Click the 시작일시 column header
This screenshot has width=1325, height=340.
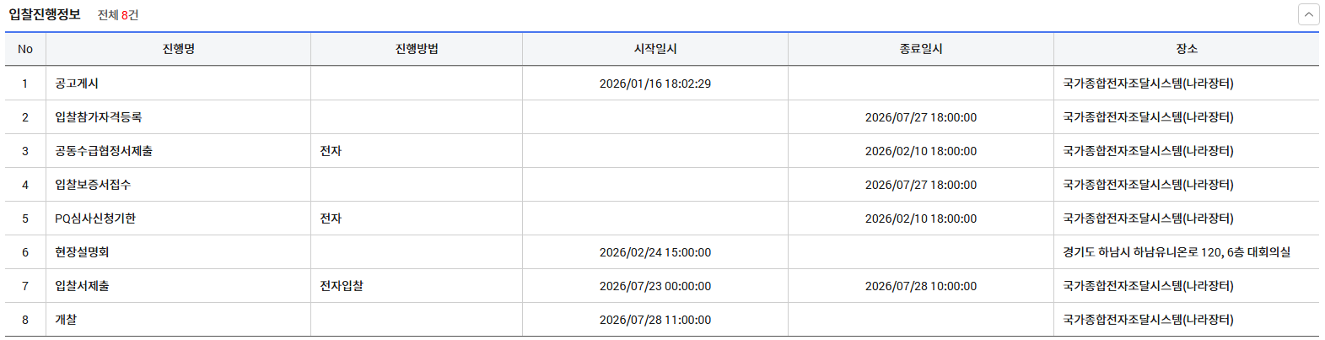click(x=655, y=49)
